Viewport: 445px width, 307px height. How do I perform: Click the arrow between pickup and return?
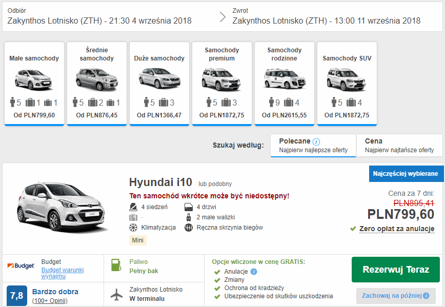coord(222,17)
